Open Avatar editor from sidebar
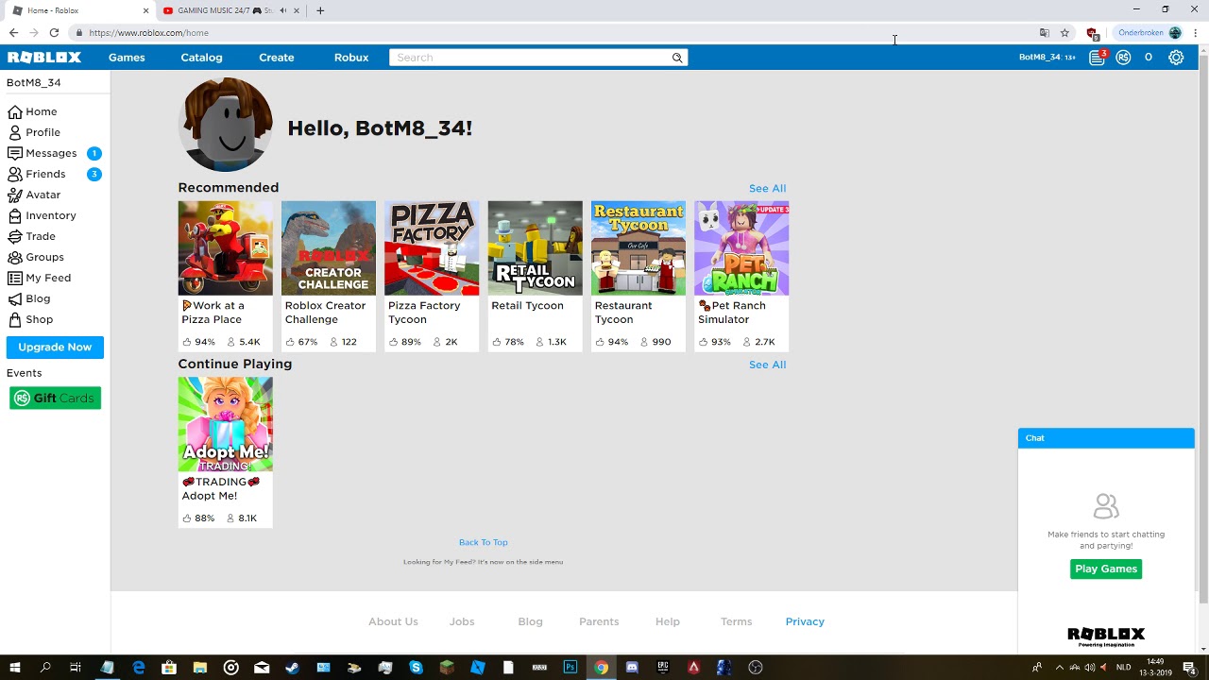Viewport: 1209px width, 680px height. point(35,195)
